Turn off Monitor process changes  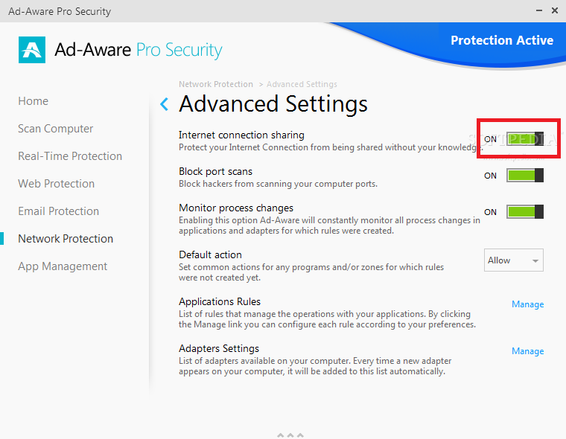tap(525, 212)
